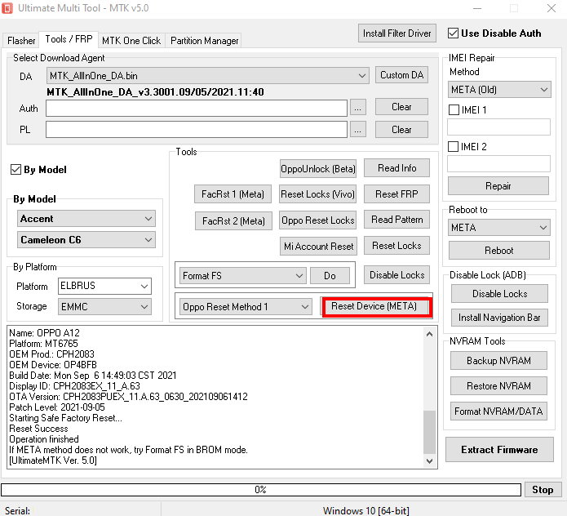
Task: Click the Do button beside Format FS
Action: tap(330, 276)
